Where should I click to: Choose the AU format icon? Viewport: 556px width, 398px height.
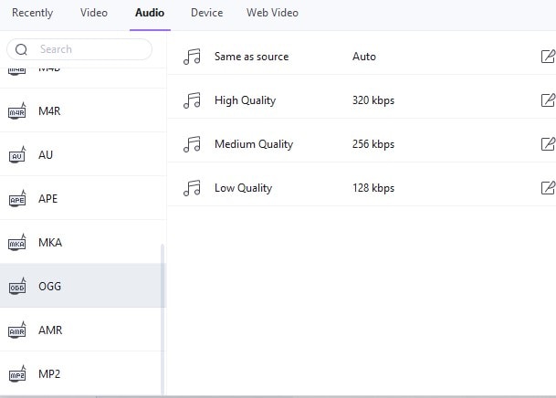(17, 155)
